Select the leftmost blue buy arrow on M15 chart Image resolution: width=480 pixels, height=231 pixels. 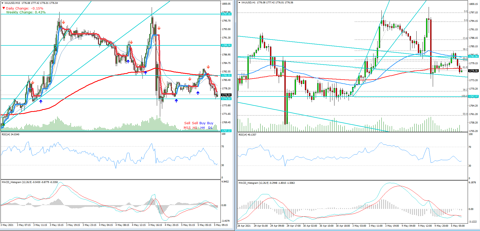click(41, 101)
